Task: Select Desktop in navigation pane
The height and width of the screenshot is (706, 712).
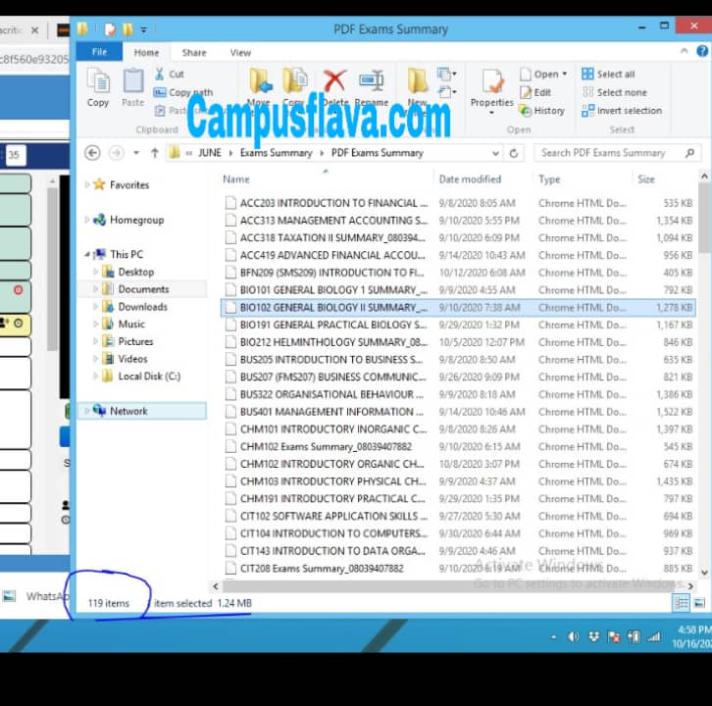Action: click(x=135, y=272)
